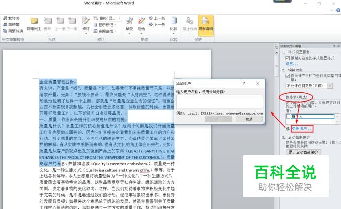Check the 每个人 group checkbox

[288, 117]
